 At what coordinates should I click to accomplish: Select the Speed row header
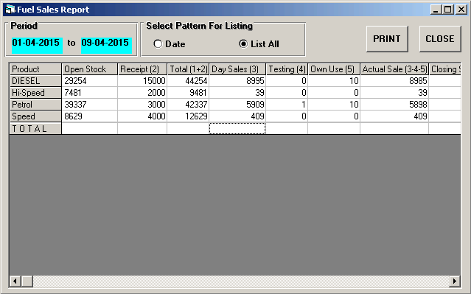click(35, 116)
